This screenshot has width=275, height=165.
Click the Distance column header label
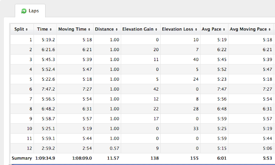(104, 29)
